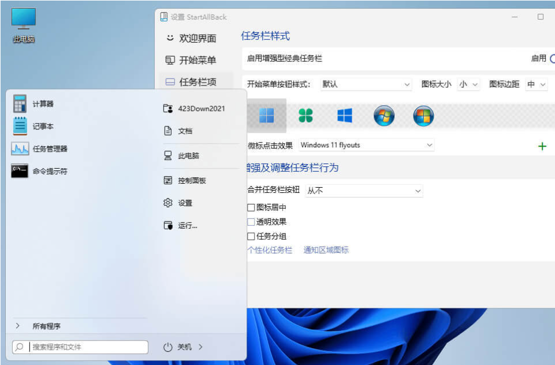555x365 pixels.
Task: Open the 个性化任务栏 link
Action: [270, 250]
